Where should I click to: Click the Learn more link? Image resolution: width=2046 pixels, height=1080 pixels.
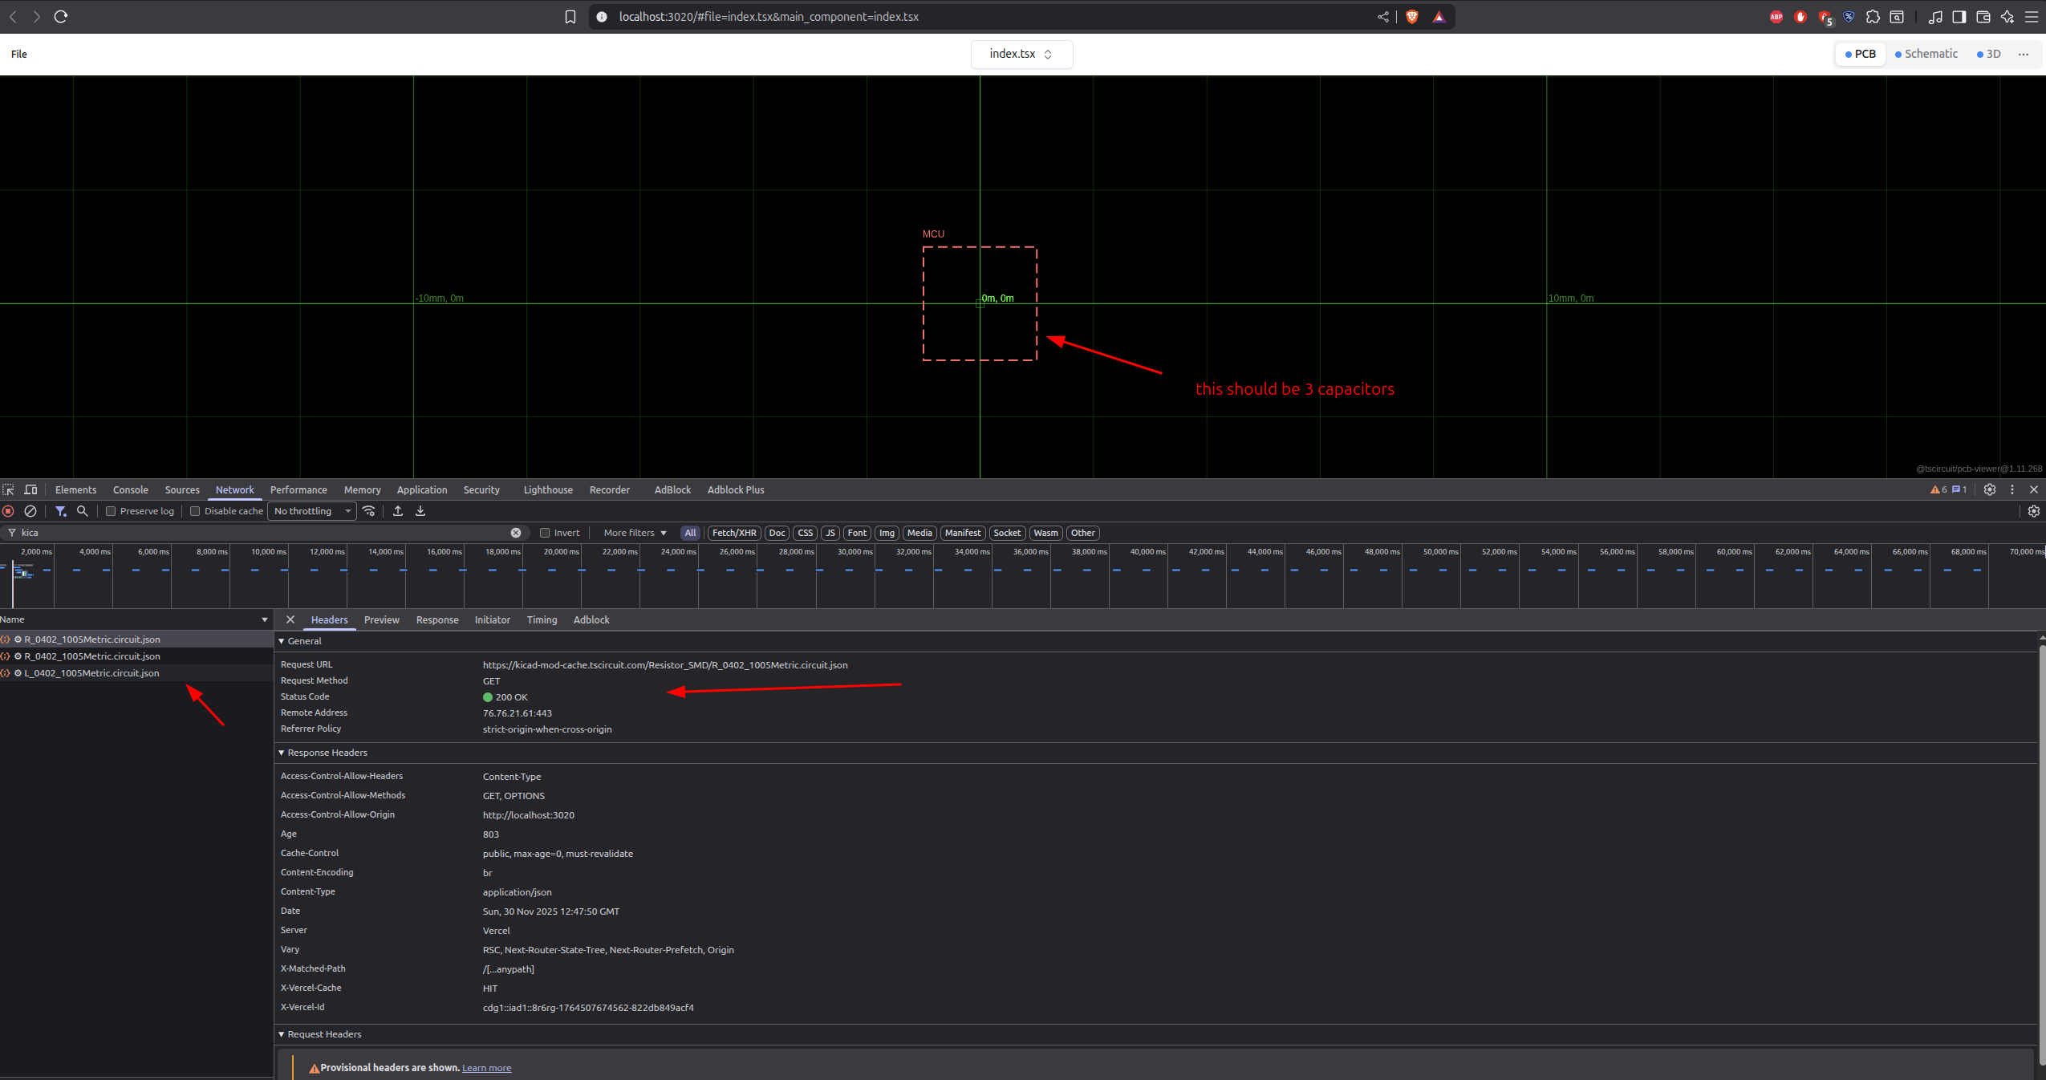486,1068
